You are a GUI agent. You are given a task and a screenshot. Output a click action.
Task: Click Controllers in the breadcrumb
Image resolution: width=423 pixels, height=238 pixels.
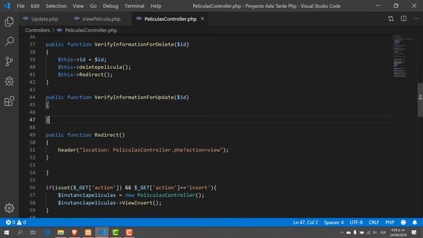(x=38, y=30)
